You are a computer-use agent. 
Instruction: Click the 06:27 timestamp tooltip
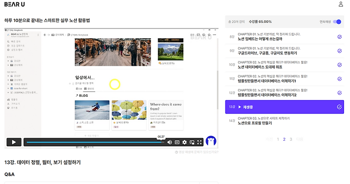pos(161,136)
